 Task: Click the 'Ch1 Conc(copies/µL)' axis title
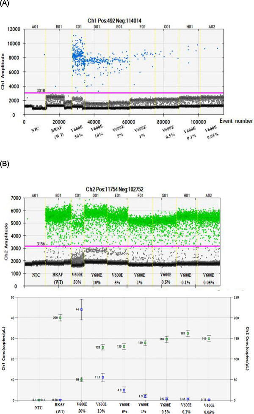(4, 348)
